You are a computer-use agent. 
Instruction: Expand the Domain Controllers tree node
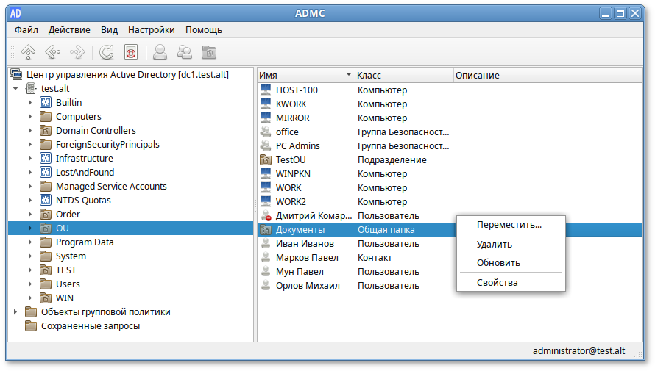30,131
